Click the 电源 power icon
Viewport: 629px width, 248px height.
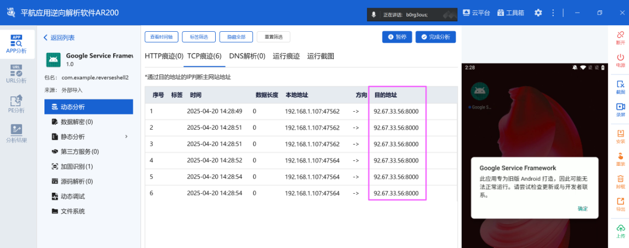tap(620, 60)
